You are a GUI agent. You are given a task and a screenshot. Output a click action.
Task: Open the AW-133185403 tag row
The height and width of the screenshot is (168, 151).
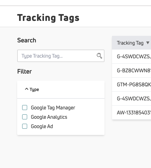click(x=131, y=113)
